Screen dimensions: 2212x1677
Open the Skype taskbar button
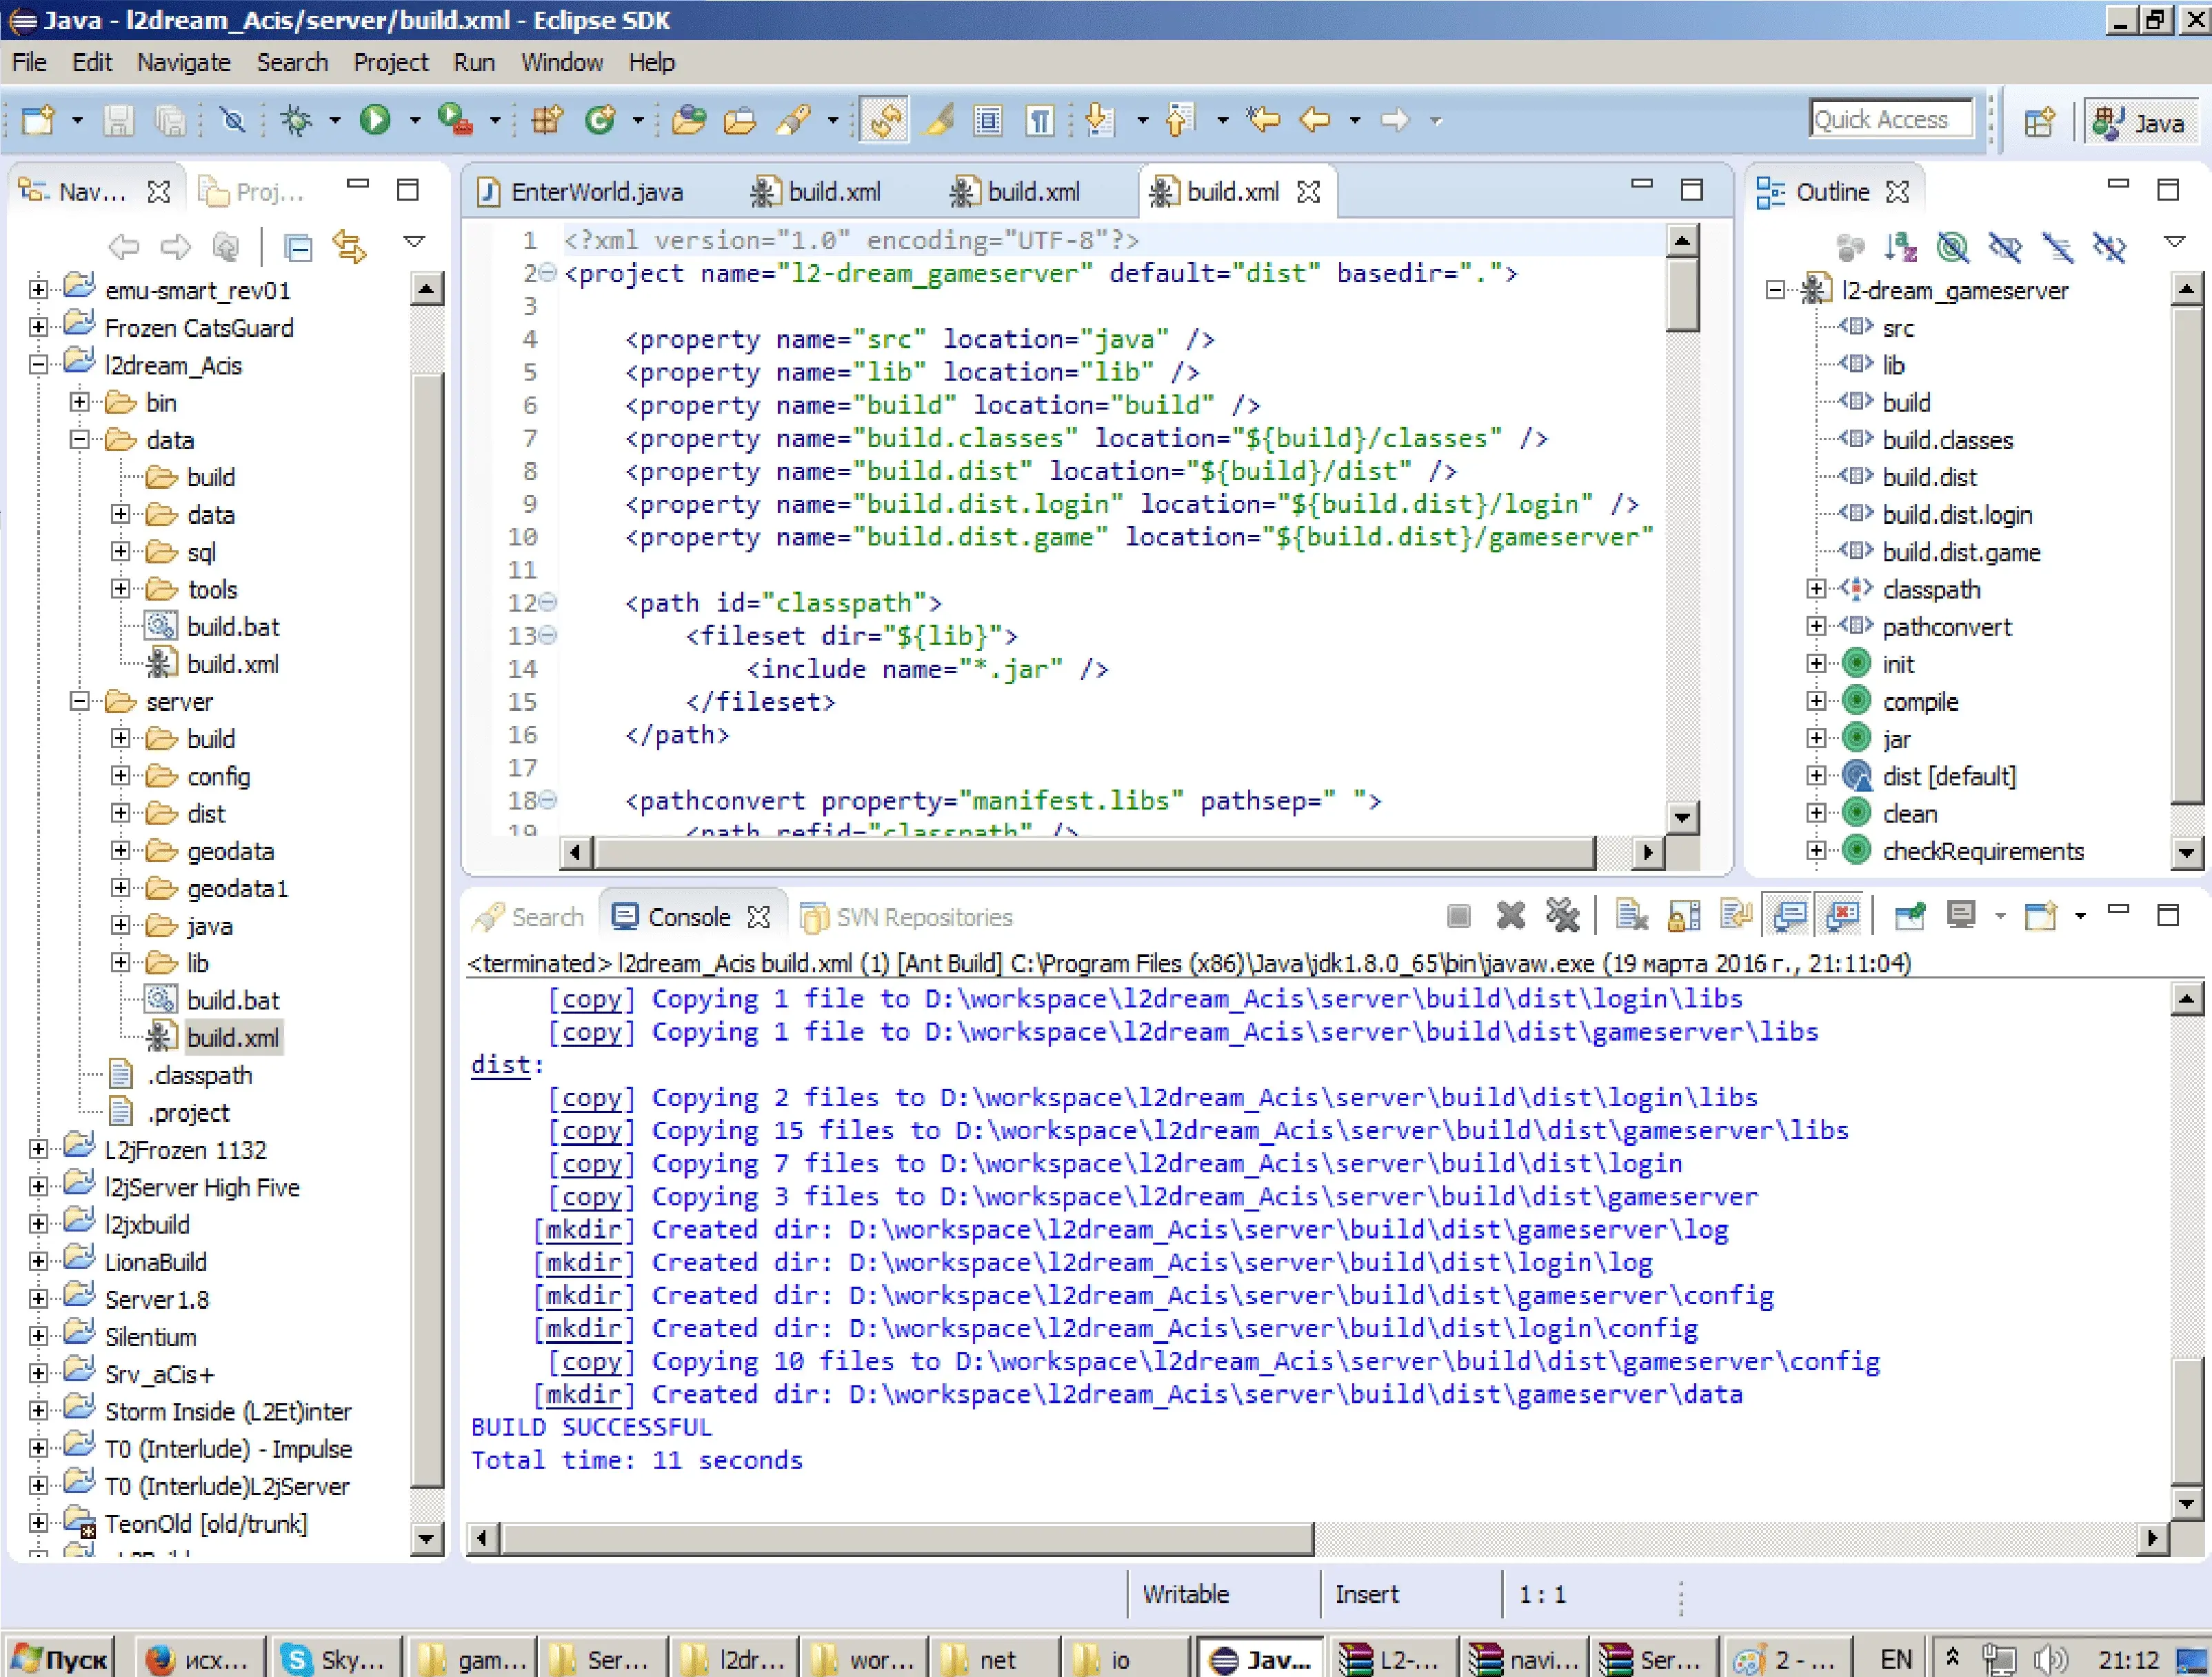tap(336, 1659)
